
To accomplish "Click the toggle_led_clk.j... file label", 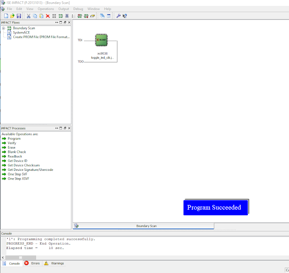I will click(x=103, y=58).
